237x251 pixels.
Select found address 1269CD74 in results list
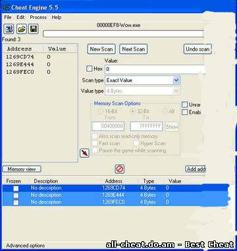(x=20, y=57)
